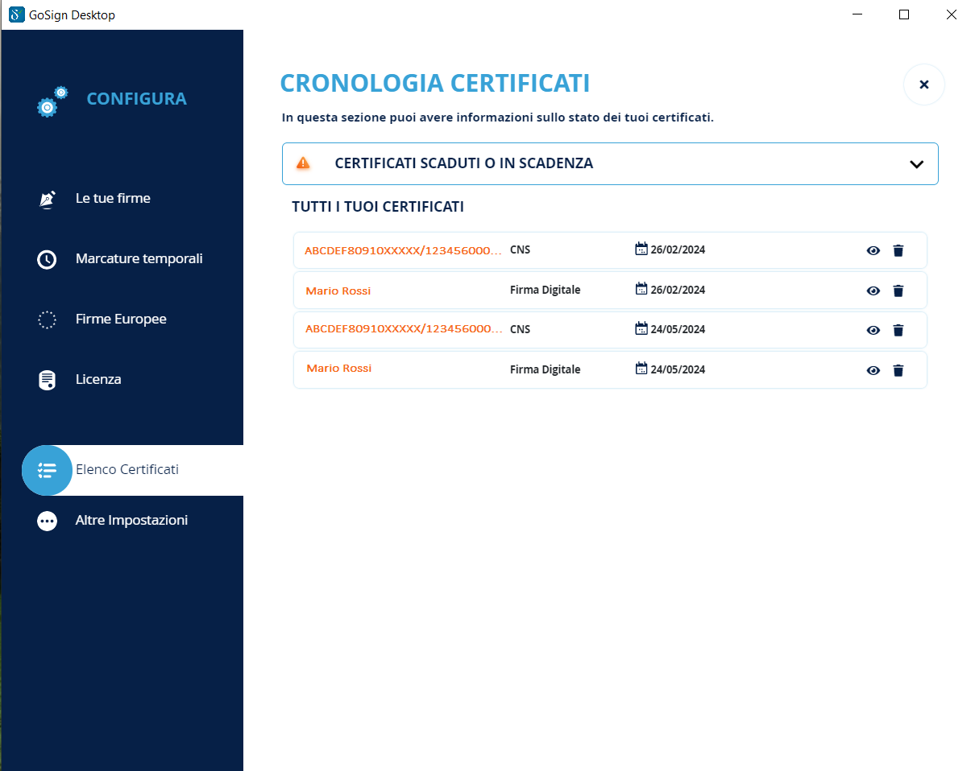The image size is (975, 771).
Task: Click the GoSign Desktop title bar logo
Action: (16, 14)
